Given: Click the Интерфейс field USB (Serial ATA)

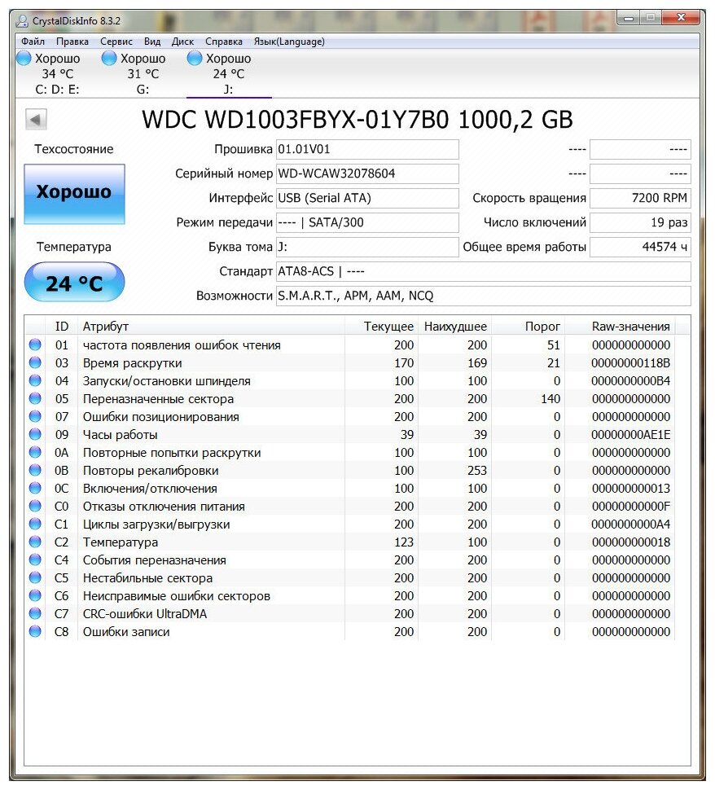Looking at the screenshot, I should point(367,198).
